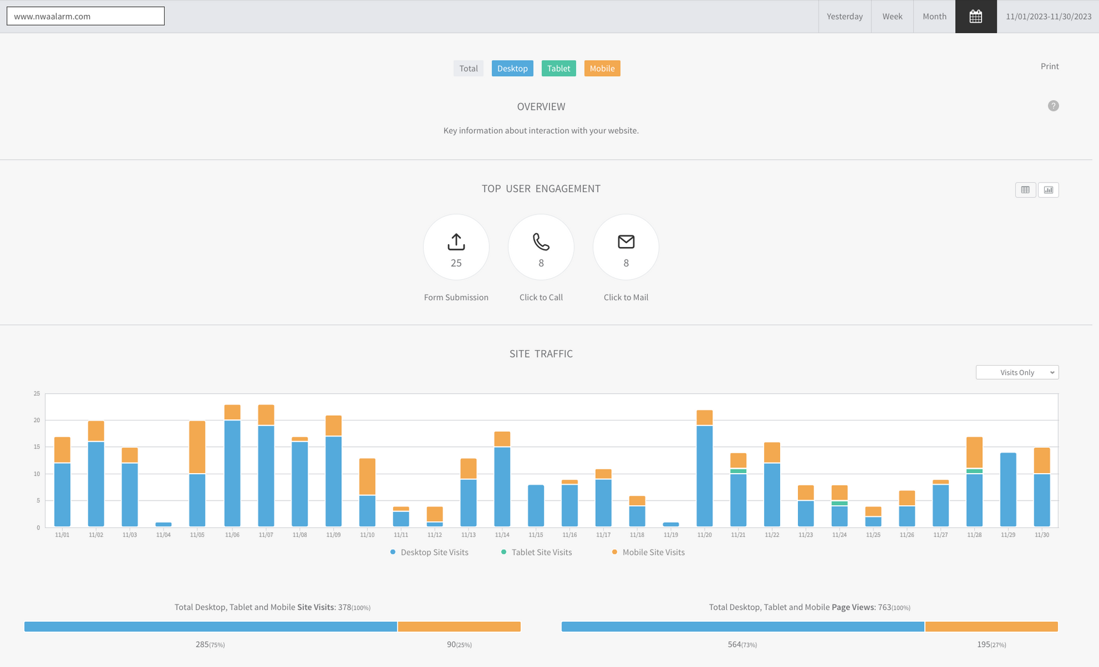
Task: Switch to bar chart view icon
Action: point(1048,190)
